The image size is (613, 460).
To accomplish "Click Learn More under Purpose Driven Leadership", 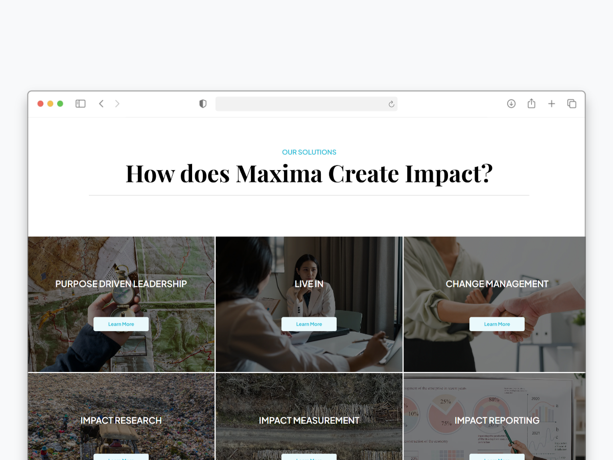I will coord(121,324).
